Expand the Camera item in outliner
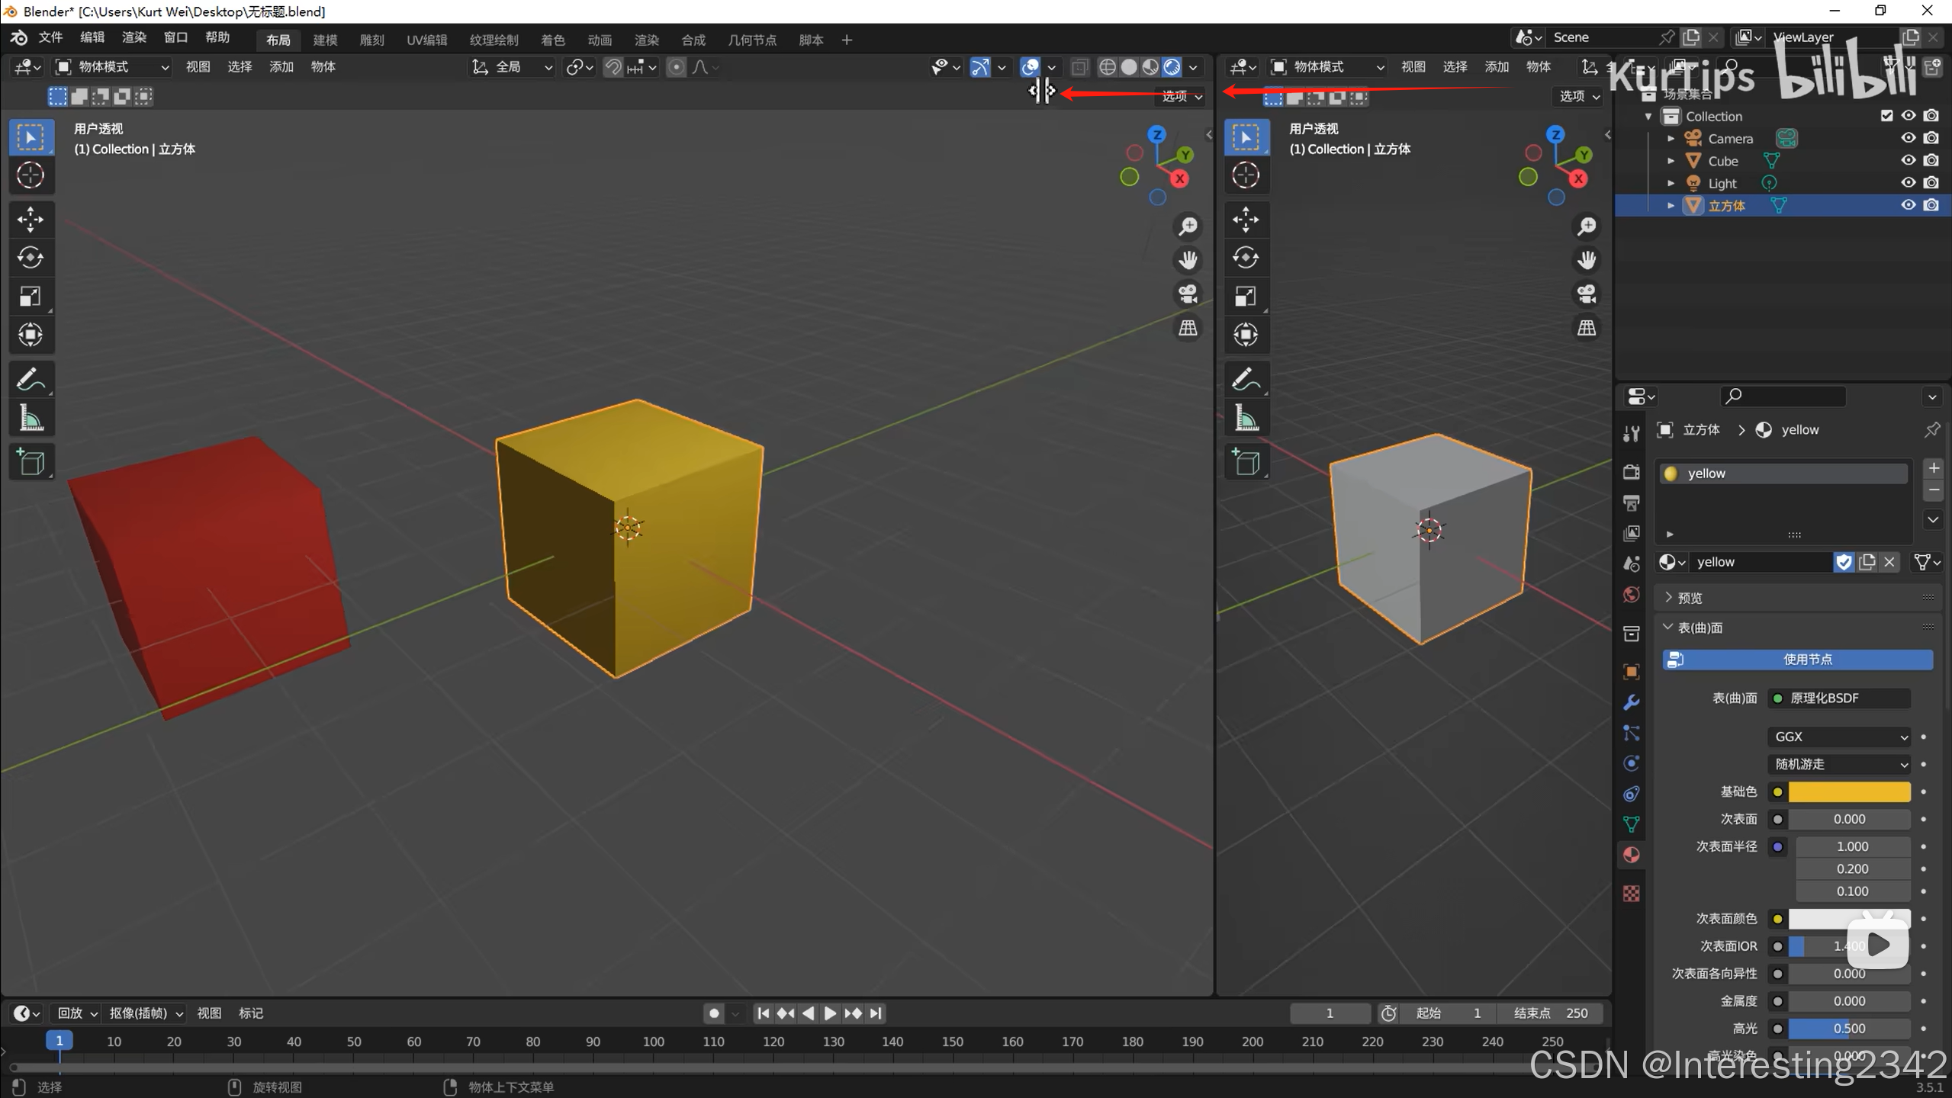 coord(1671,139)
